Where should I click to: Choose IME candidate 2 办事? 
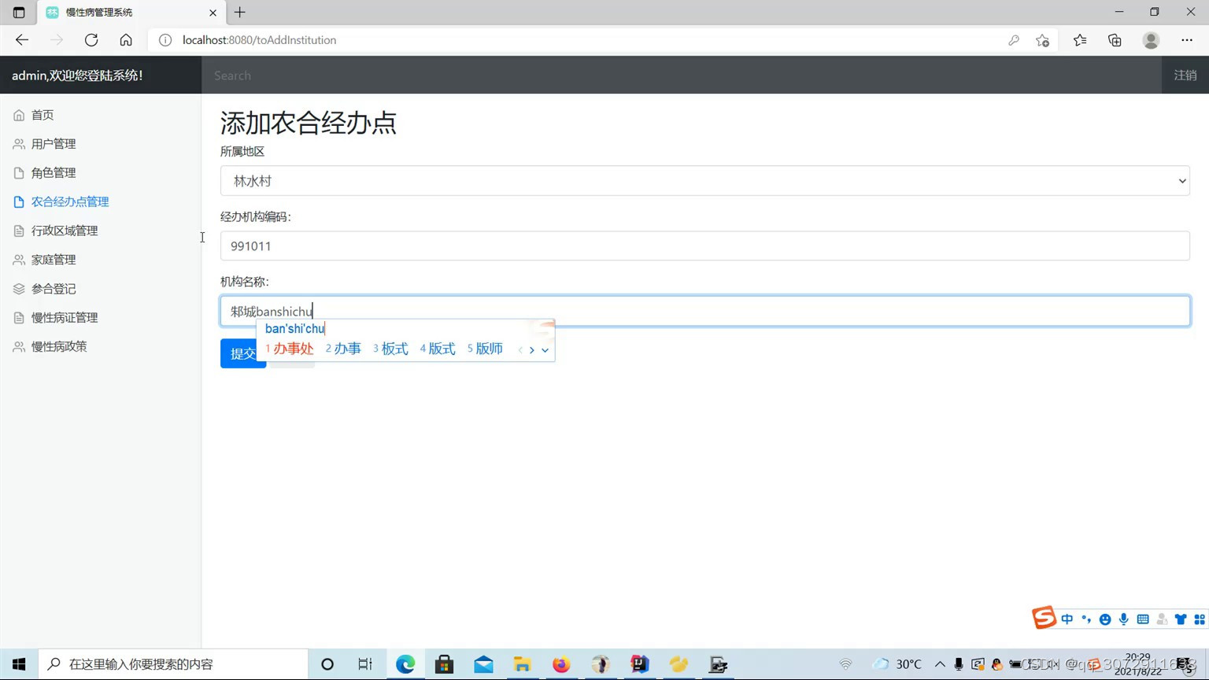tap(343, 349)
